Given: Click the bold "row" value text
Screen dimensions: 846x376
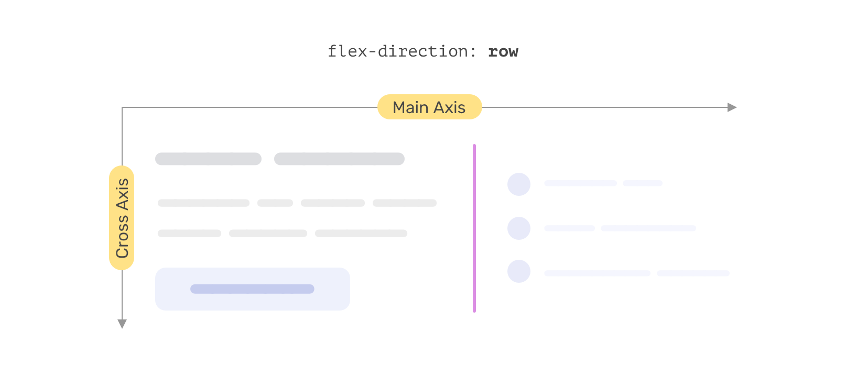Looking at the screenshot, I should [x=503, y=51].
